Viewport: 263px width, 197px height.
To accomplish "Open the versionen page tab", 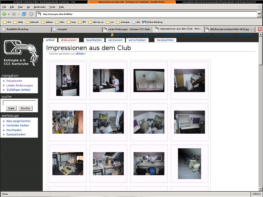I will coord(115,40).
